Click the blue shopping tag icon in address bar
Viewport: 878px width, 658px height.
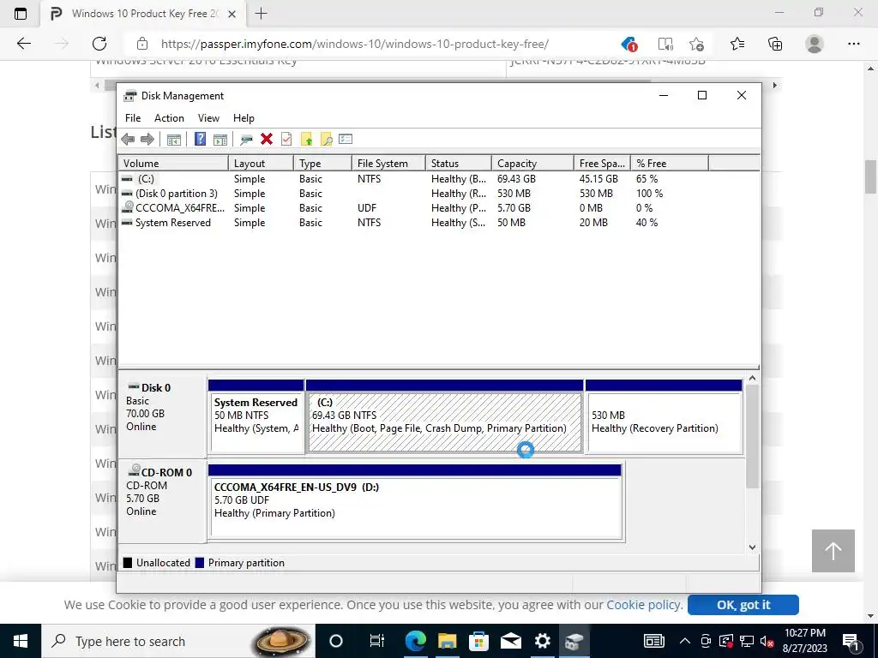coord(628,44)
